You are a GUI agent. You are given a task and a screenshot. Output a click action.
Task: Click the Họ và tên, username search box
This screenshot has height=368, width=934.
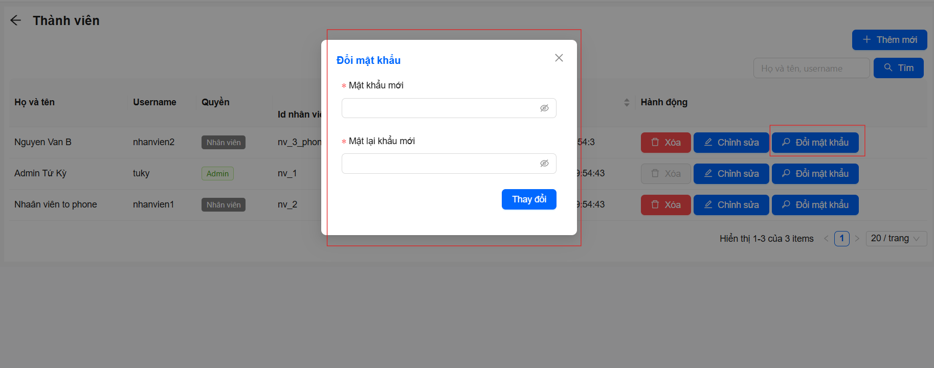[811, 68]
